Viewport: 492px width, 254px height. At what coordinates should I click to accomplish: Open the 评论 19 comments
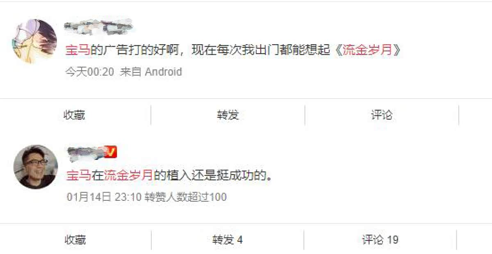pyautogui.click(x=380, y=240)
